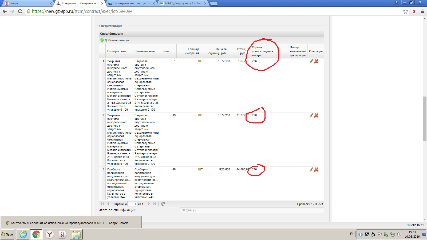This screenshot has width=427, height=240.
Task: Delete row 2 with red X
Action: click(316, 115)
